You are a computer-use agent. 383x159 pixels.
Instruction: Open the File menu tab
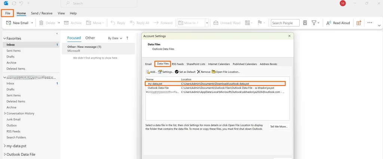pyautogui.click(x=7, y=13)
